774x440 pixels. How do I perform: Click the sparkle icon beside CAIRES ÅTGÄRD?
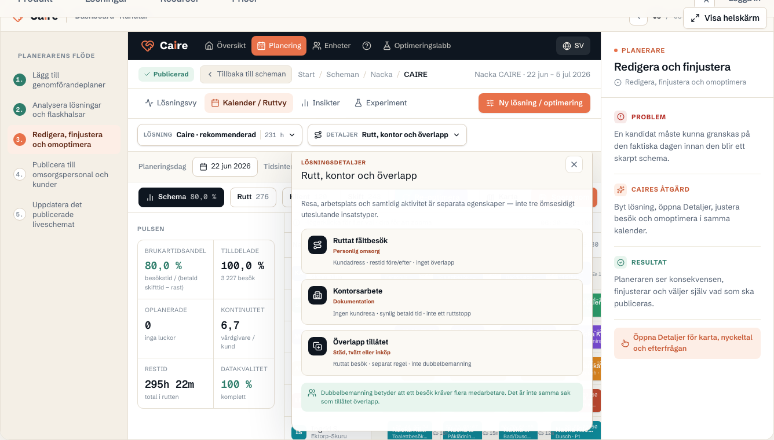click(x=620, y=189)
